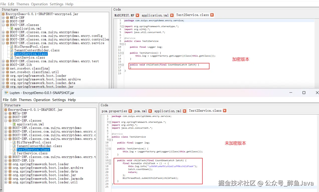This screenshot has height=192, width=319.
Task: Collapse constructor fold on line 12, encrypted code
Action: point(123,53)
